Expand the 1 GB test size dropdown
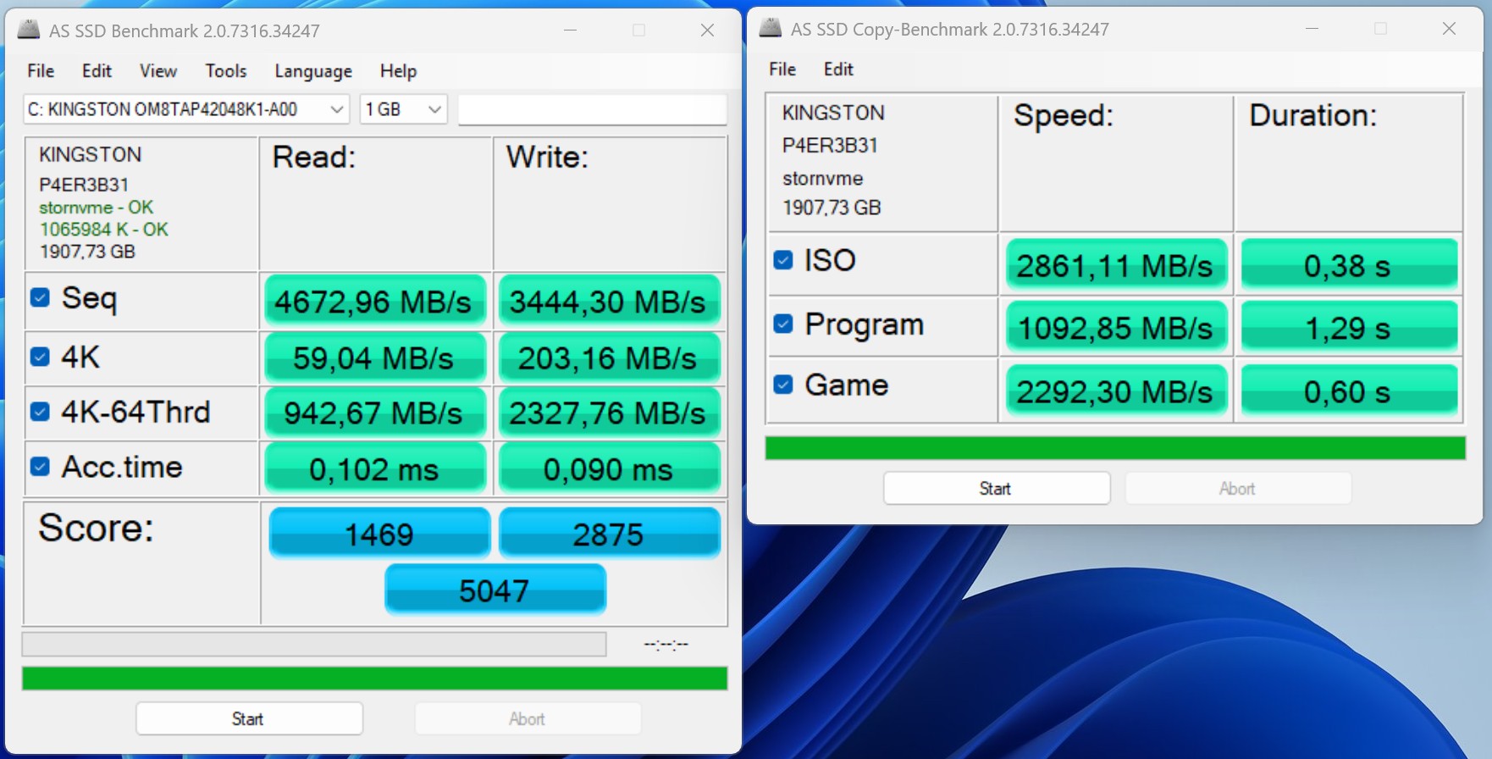 click(403, 109)
